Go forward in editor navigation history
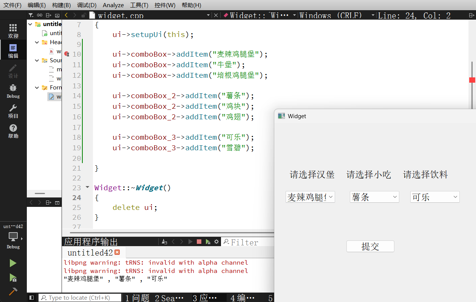The image size is (476, 302). coord(74,15)
